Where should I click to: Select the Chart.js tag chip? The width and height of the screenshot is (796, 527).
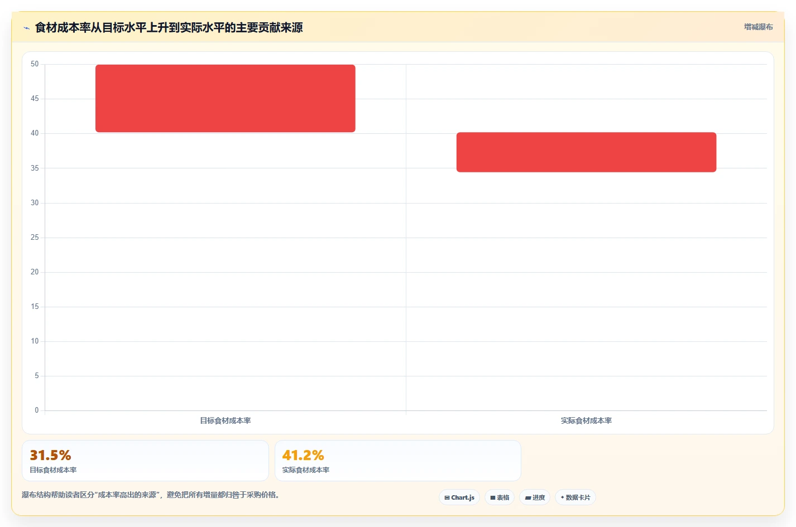pyautogui.click(x=459, y=497)
